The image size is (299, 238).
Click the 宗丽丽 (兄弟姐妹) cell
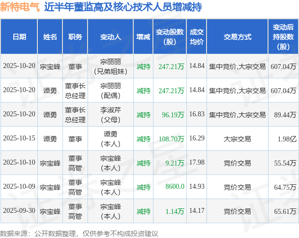tap(111, 67)
